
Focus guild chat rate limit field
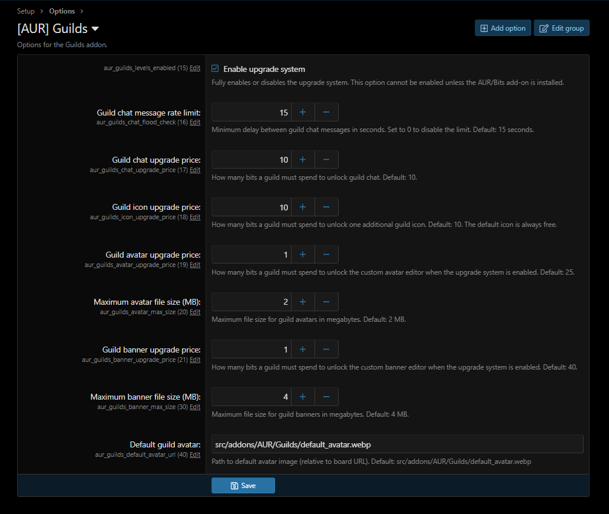(251, 112)
